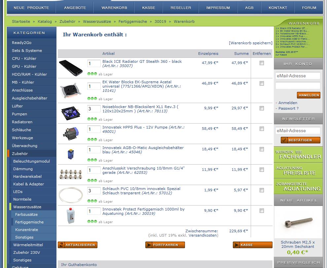Focus the account password field
This screenshot has height=268, width=327.
coord(298,85)
